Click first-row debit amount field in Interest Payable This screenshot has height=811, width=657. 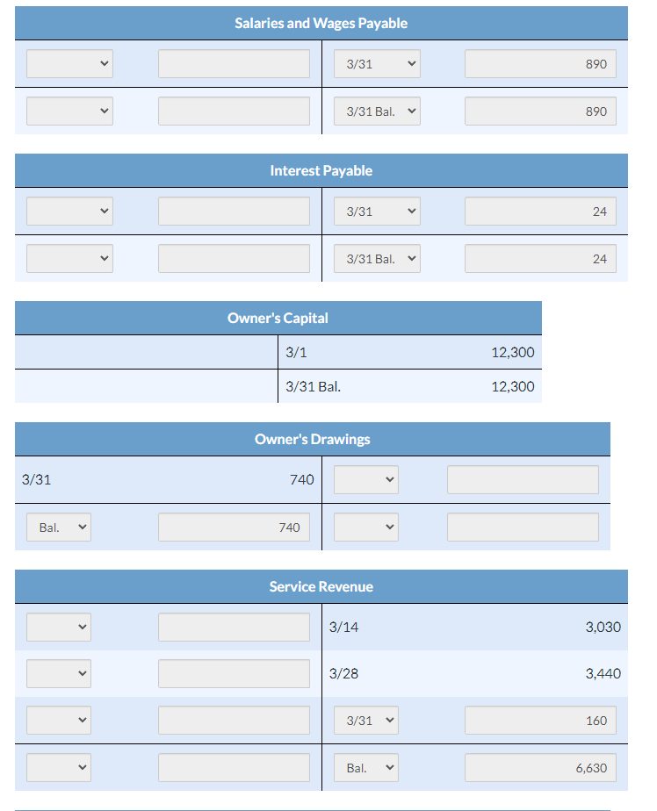tap(234, 211)
